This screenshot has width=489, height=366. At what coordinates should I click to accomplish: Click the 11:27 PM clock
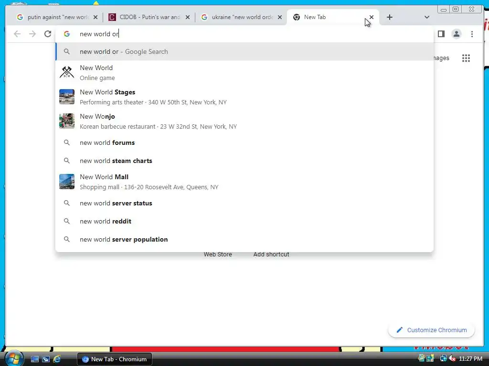click(x=470, y=358)
